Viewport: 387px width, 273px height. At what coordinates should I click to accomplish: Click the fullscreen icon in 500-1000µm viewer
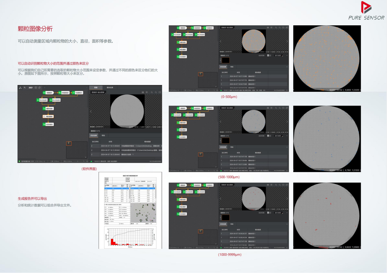point(287,108)
